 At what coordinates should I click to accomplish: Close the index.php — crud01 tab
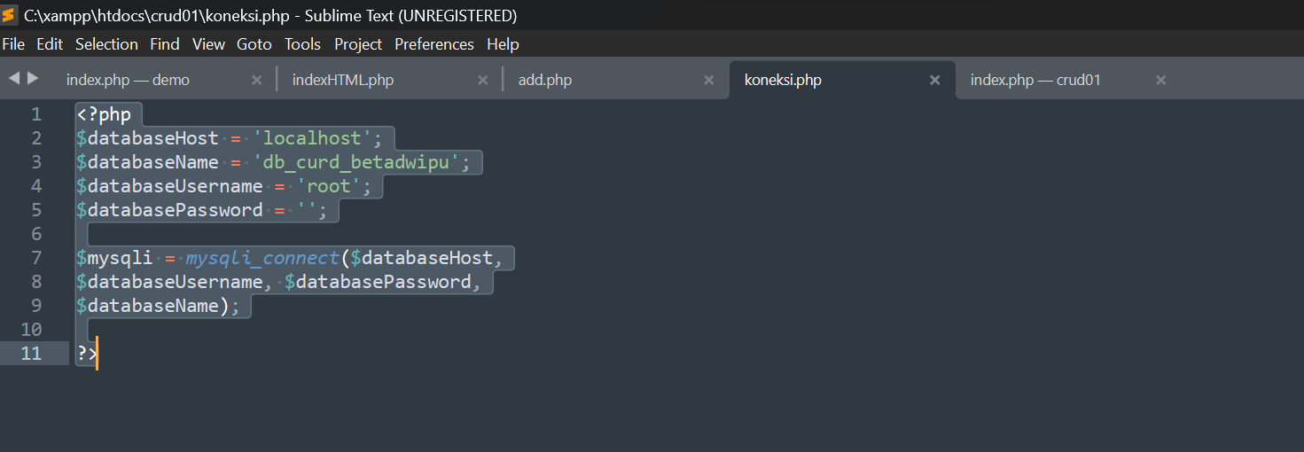point(1160,80)
